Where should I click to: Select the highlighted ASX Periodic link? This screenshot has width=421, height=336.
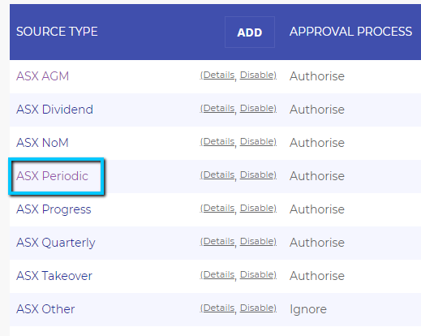52,176
